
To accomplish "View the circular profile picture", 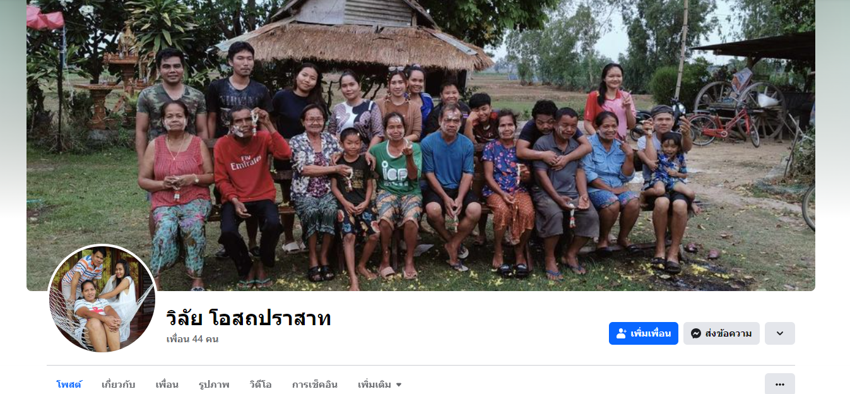I will click(102, 298).
